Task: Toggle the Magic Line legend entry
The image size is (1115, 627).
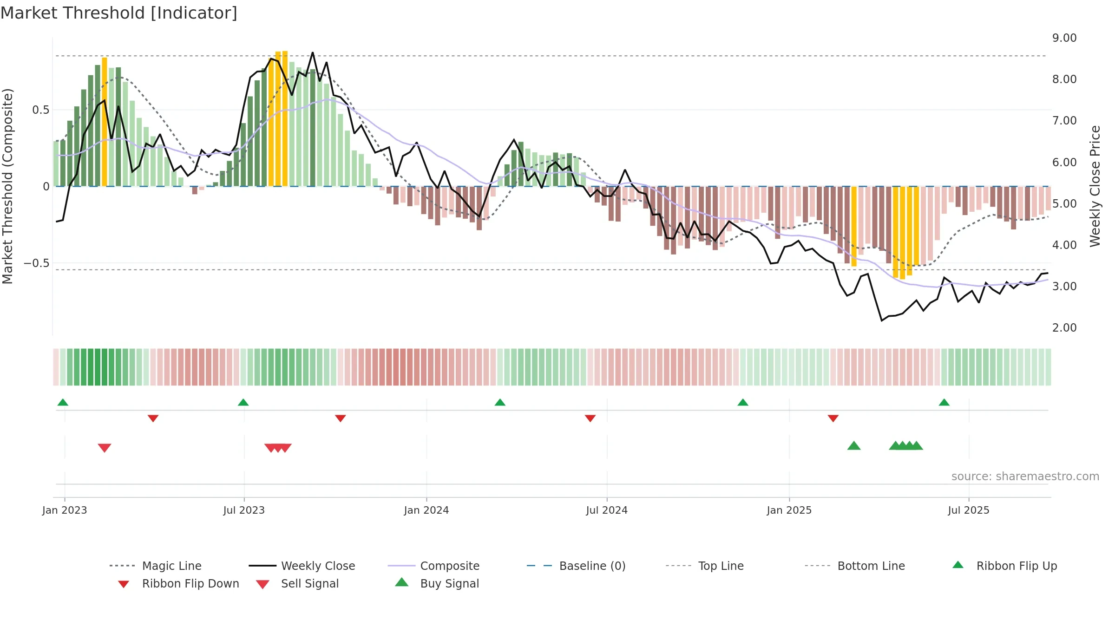Action: [x=156, y=566]
